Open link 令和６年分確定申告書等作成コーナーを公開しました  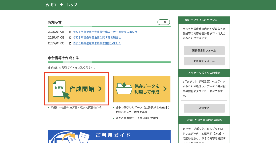point(105,32)
